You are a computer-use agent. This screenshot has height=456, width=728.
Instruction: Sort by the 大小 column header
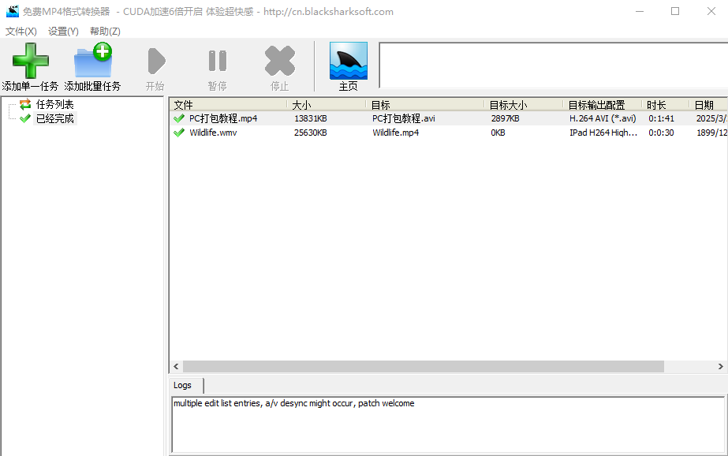[x=327, y=105]
